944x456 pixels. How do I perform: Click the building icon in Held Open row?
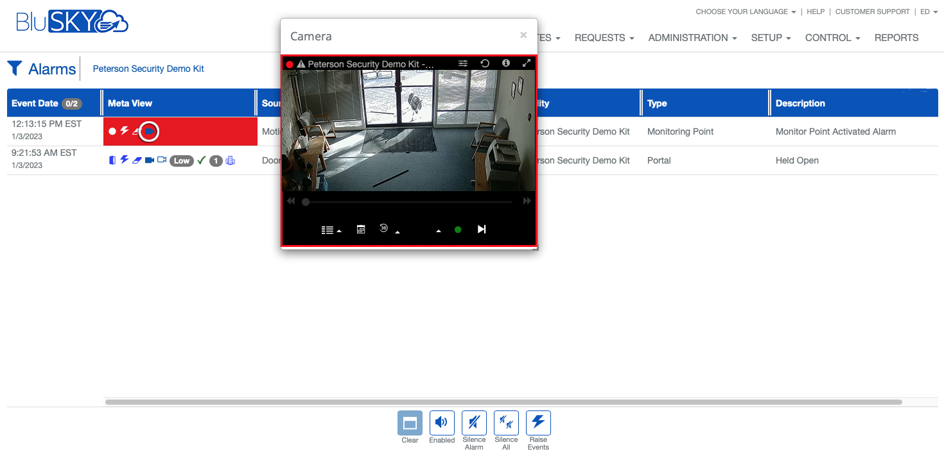(x=230, y=160)
